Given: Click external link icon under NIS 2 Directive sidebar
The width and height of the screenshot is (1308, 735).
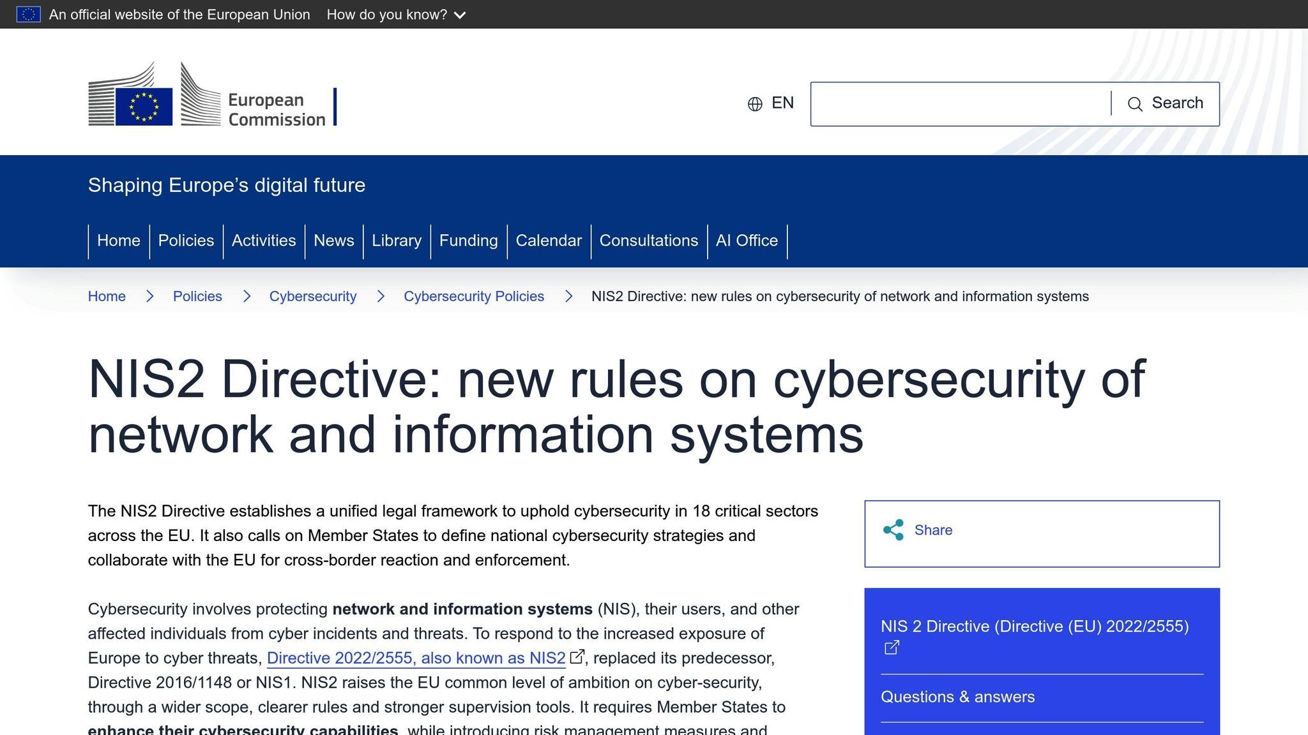Looking at the screenshot, I should pos(892,648).
